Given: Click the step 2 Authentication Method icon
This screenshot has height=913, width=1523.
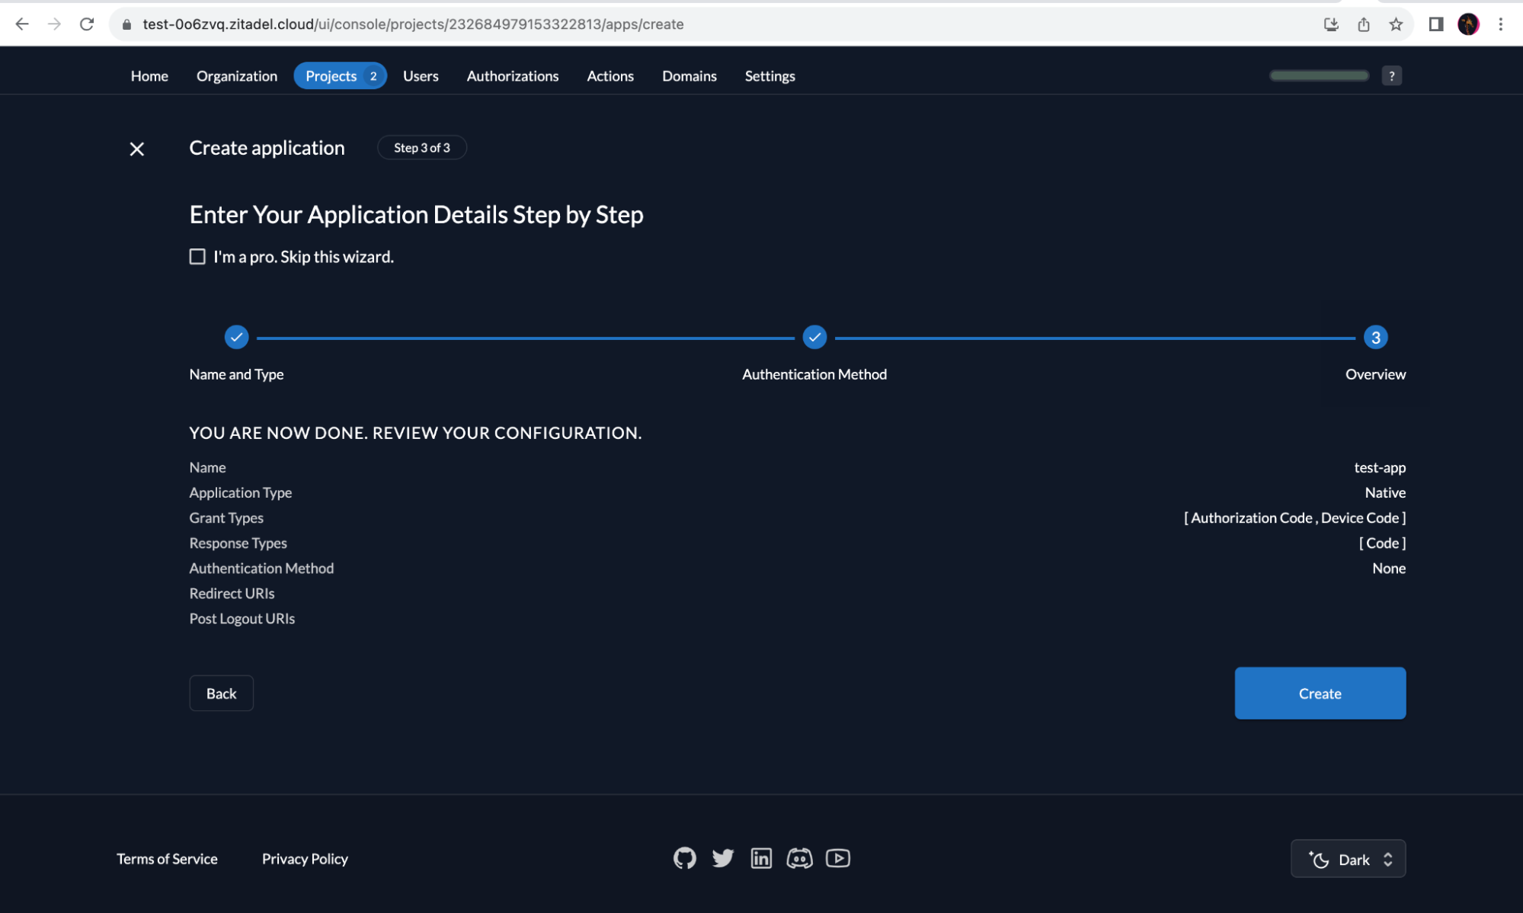Looking at the screenshot, I should click(814, 336).
